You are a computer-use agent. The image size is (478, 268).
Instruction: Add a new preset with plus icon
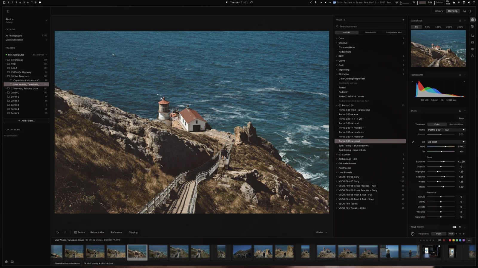[403, 20]
